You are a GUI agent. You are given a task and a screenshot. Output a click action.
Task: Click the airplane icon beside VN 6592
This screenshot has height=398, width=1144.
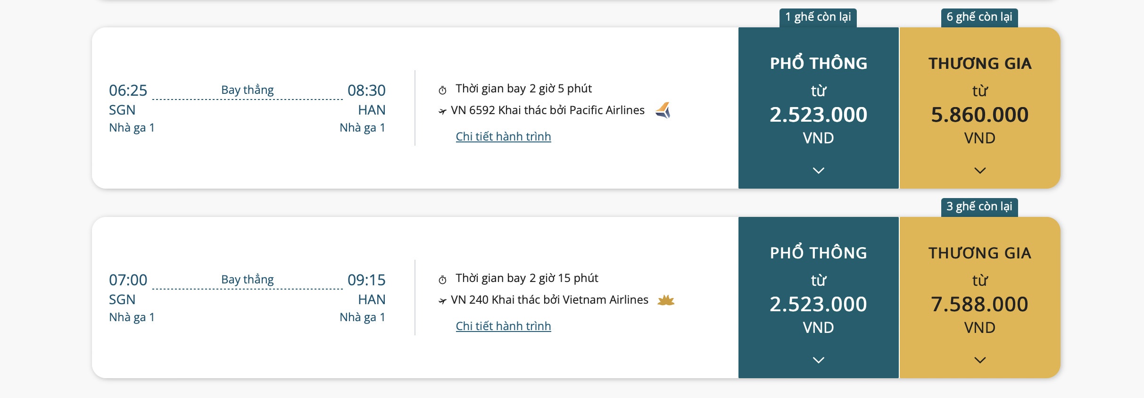click(x=442, y=111)
